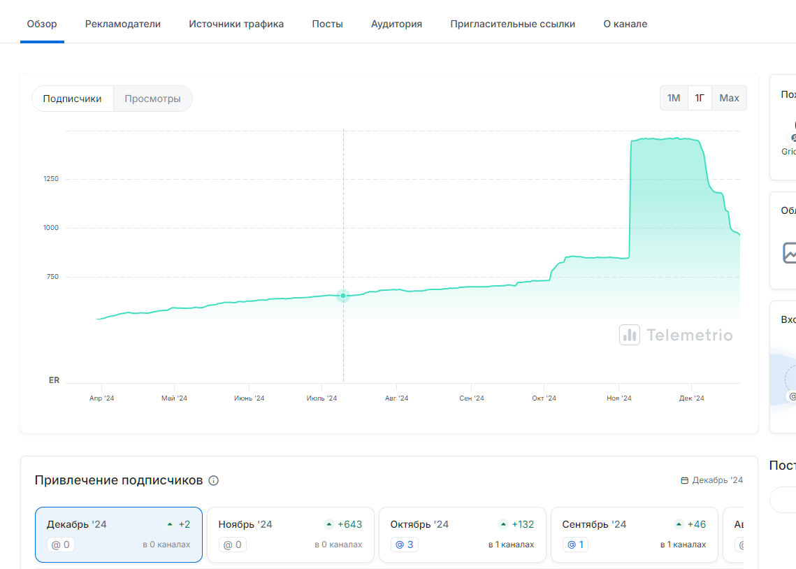Click the @ 0 badge in Декабрь card
Image resolution: width=796 pixels, height=569 pixels.
click(x=61, y=545)
